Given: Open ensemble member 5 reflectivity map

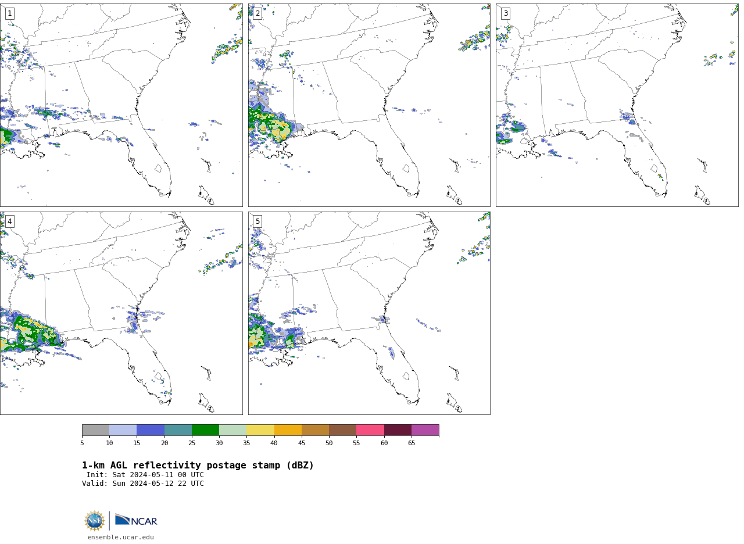Looking at the screenshot, I should pyautogui.click(x=369, y=313).
